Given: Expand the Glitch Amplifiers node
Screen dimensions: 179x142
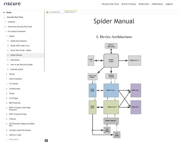Looking at the screenshot, I should pyautogui.click(x=6, y=79).
